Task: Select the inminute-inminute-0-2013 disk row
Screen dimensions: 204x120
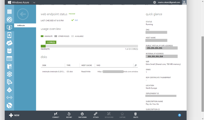Action: 89,71
